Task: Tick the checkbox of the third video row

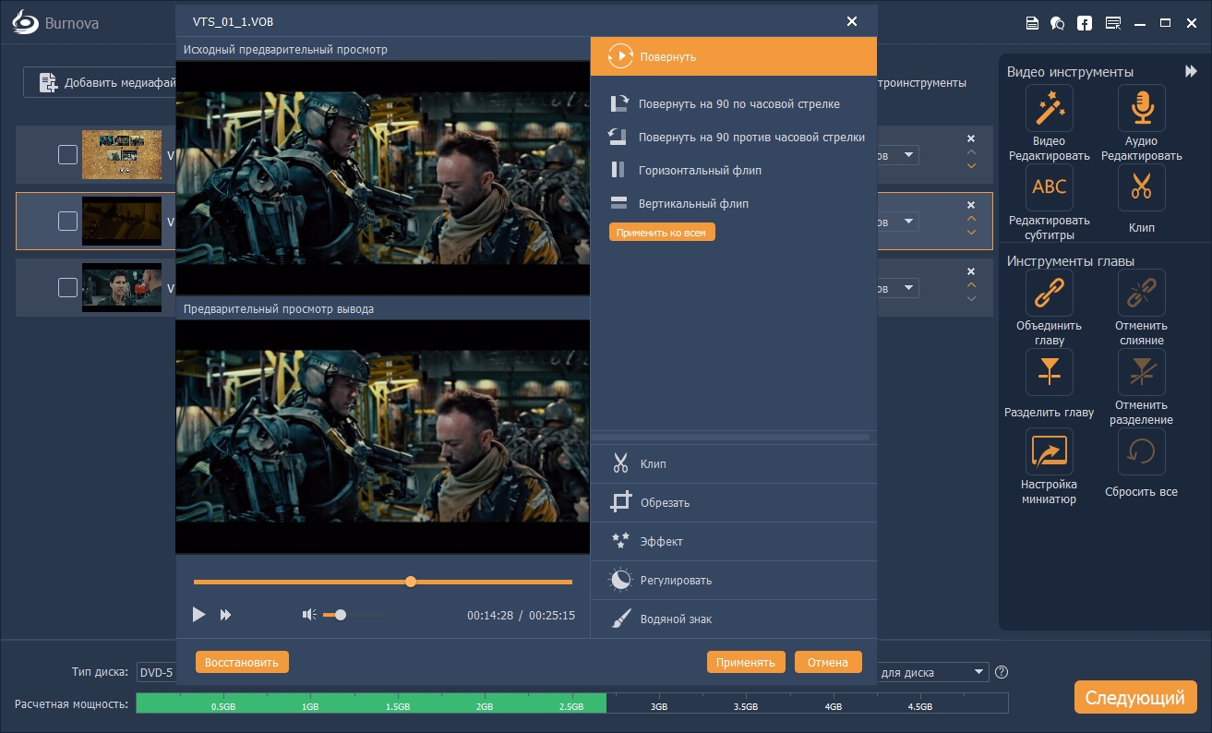Action: coord(67,288)
